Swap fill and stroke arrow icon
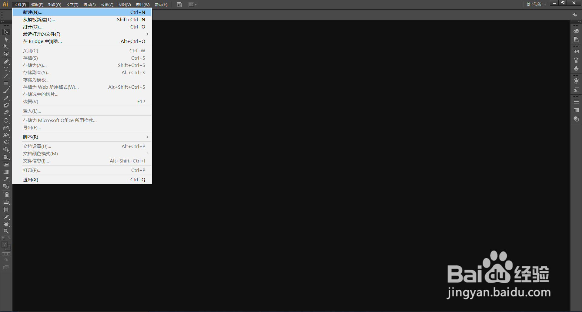582x312 pixels. pyautogui.click(x=9, y=238)
